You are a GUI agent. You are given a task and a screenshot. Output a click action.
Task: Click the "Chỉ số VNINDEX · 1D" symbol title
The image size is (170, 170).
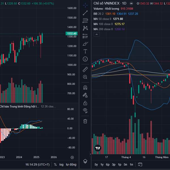pos(110,3)
